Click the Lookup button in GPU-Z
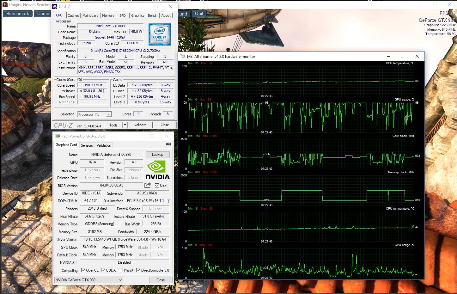The height and width of the screenshot is (294, 457). pos(158,155)
